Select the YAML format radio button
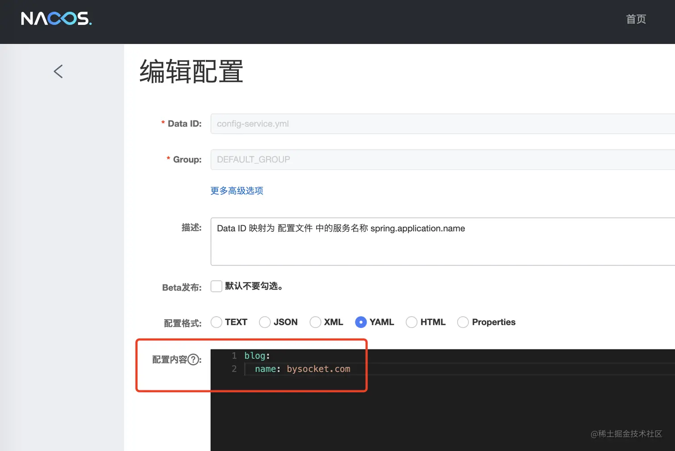675x451 pixels. coord(361,322)
